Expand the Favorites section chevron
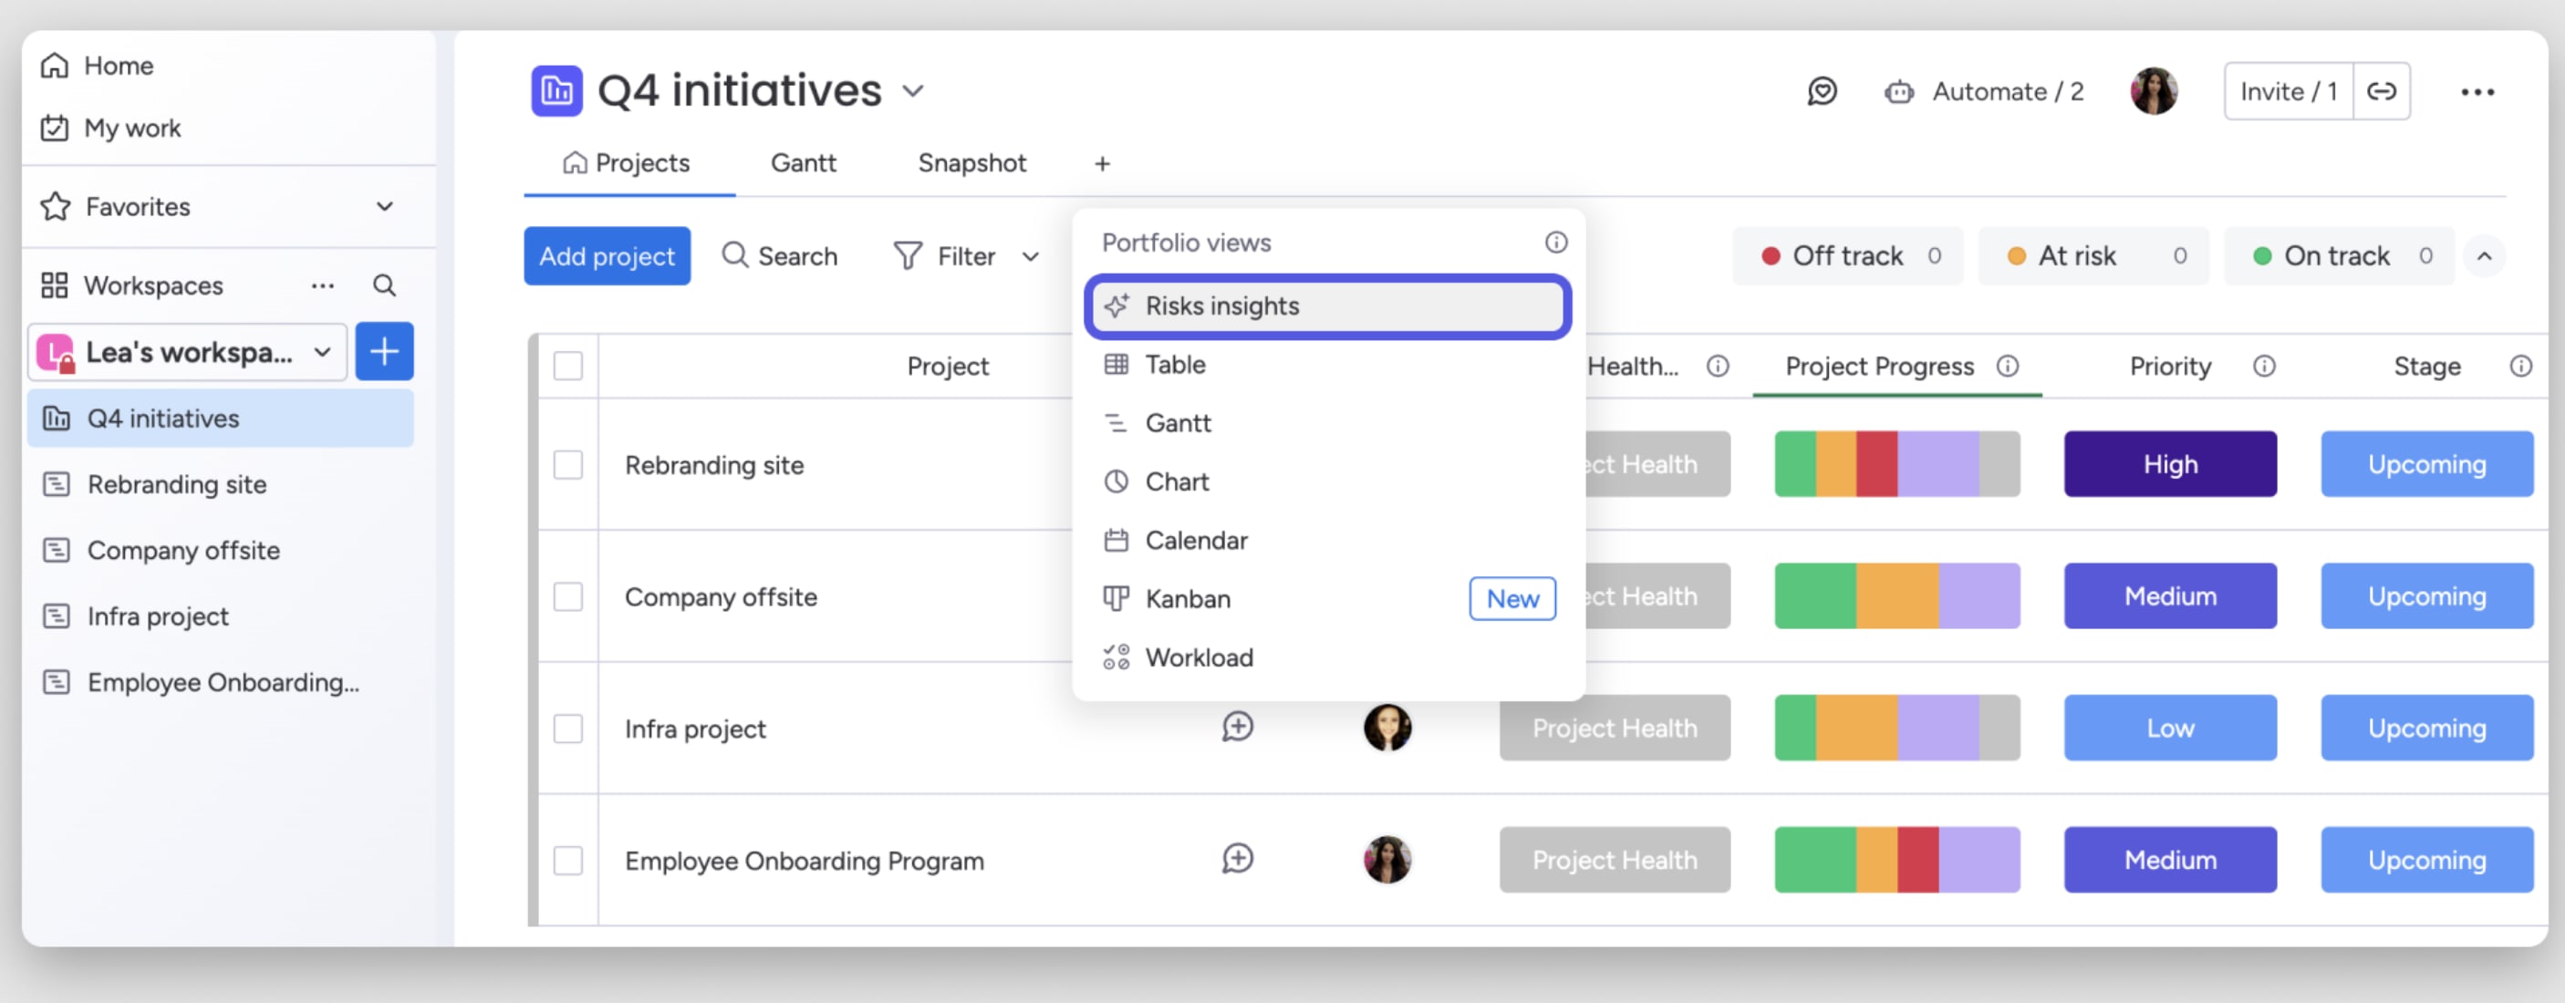 point(384,207)
